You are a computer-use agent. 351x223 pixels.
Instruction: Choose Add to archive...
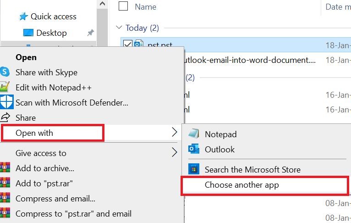click(x=45, y=168)
